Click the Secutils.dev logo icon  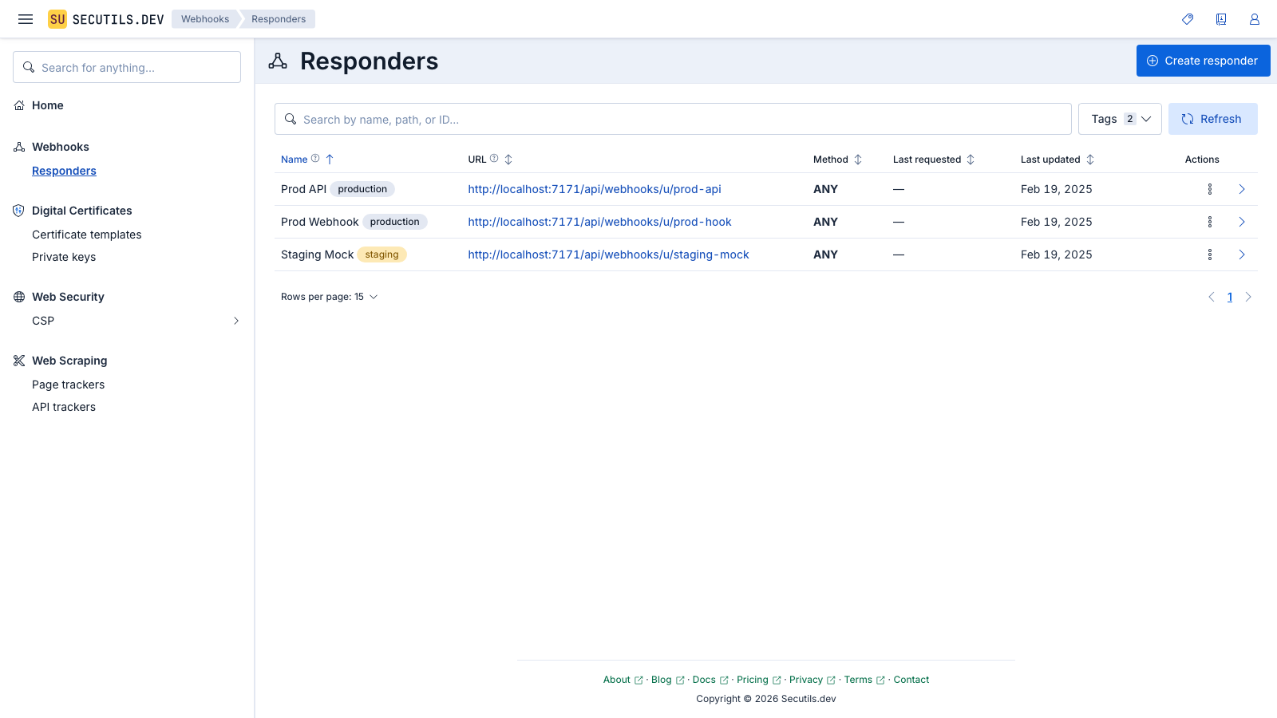coord(57,19)
